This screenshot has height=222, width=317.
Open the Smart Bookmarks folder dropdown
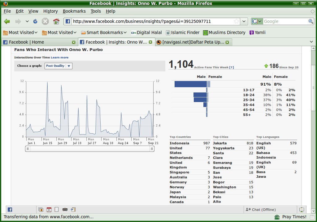point(104,32)
